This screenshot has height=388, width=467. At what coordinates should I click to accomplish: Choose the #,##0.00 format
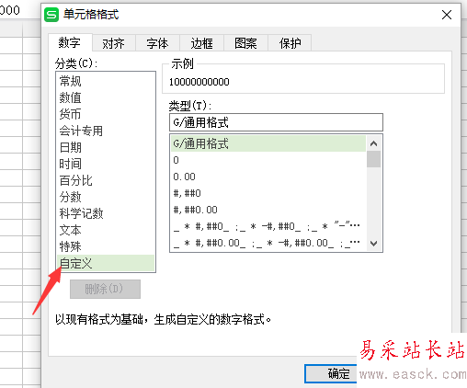click(x=268, y=210)
